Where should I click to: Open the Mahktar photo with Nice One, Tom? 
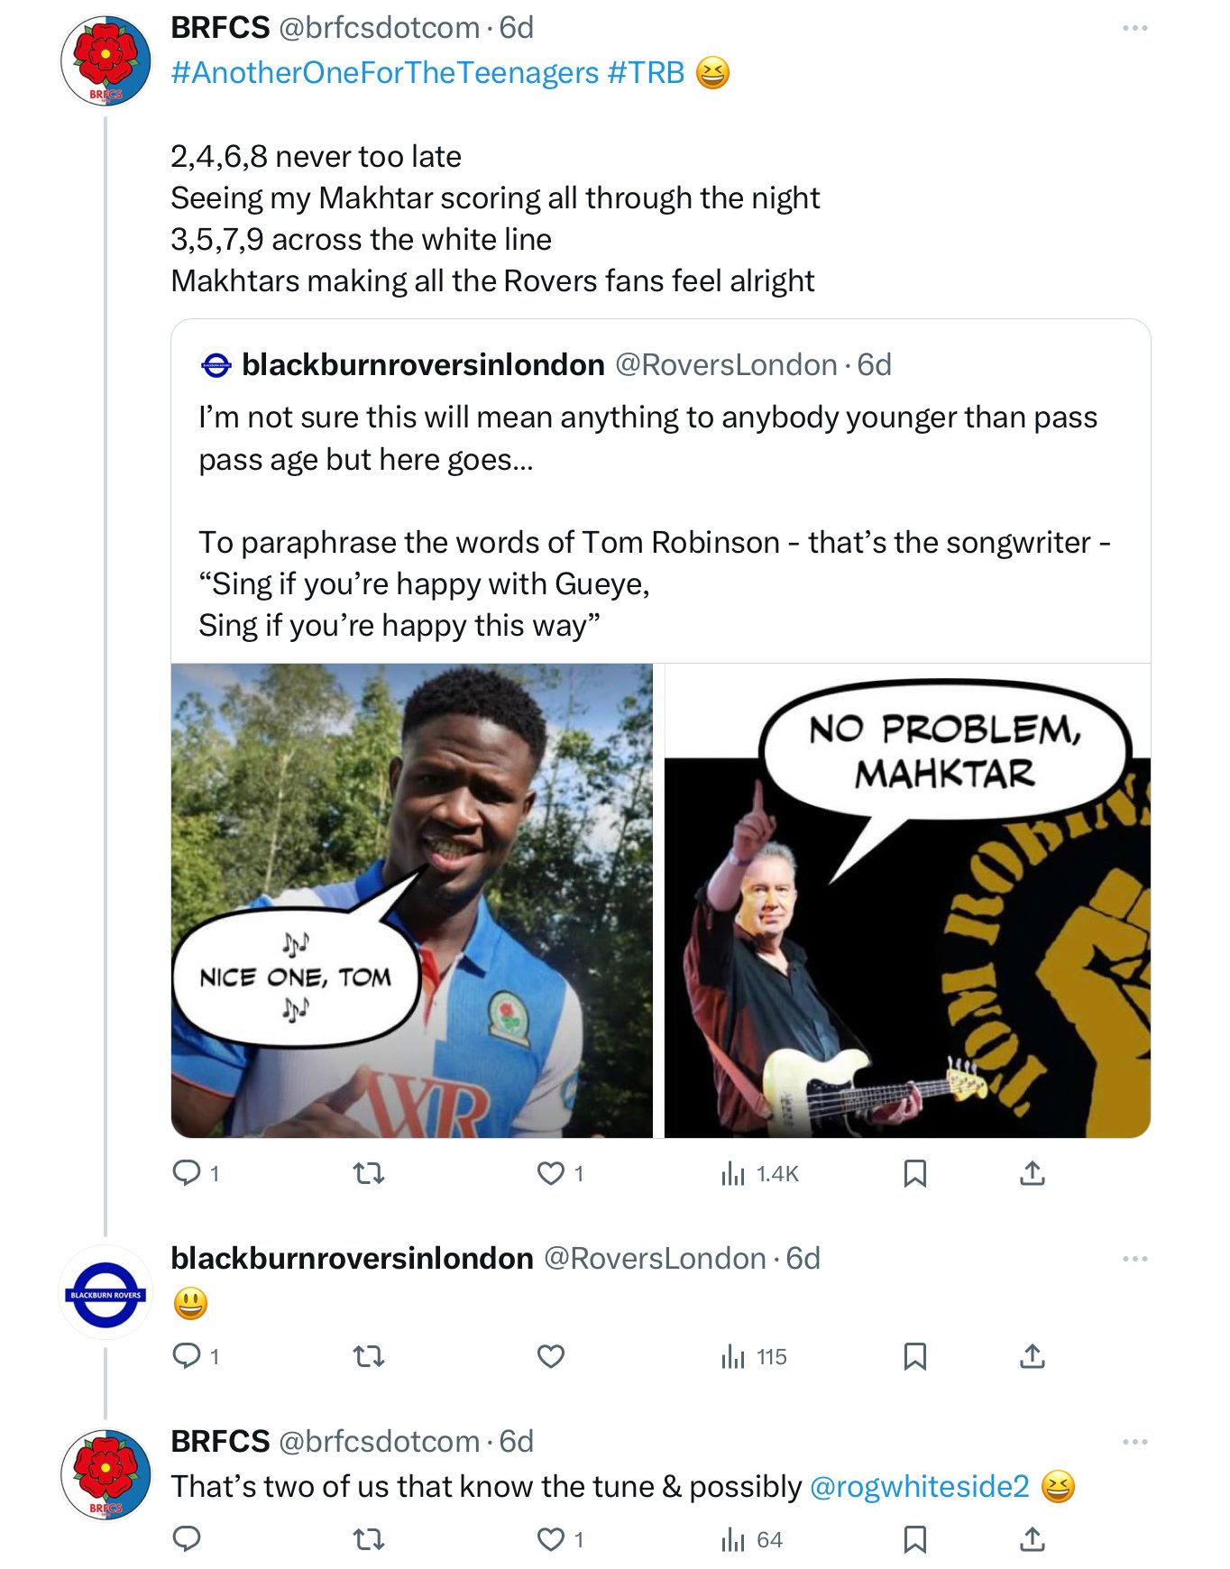coord(411,900)
